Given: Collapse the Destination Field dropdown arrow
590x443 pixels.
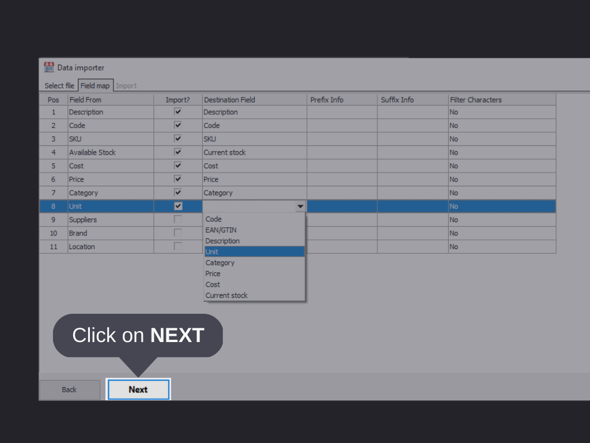Looking at the screenshot, I should pos(300,207).
